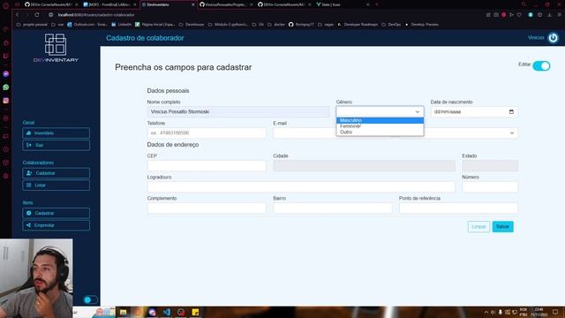This screenshot has width=565, height=318.
Task: Click the browser back arrow
Action: (x=17, y=15)
